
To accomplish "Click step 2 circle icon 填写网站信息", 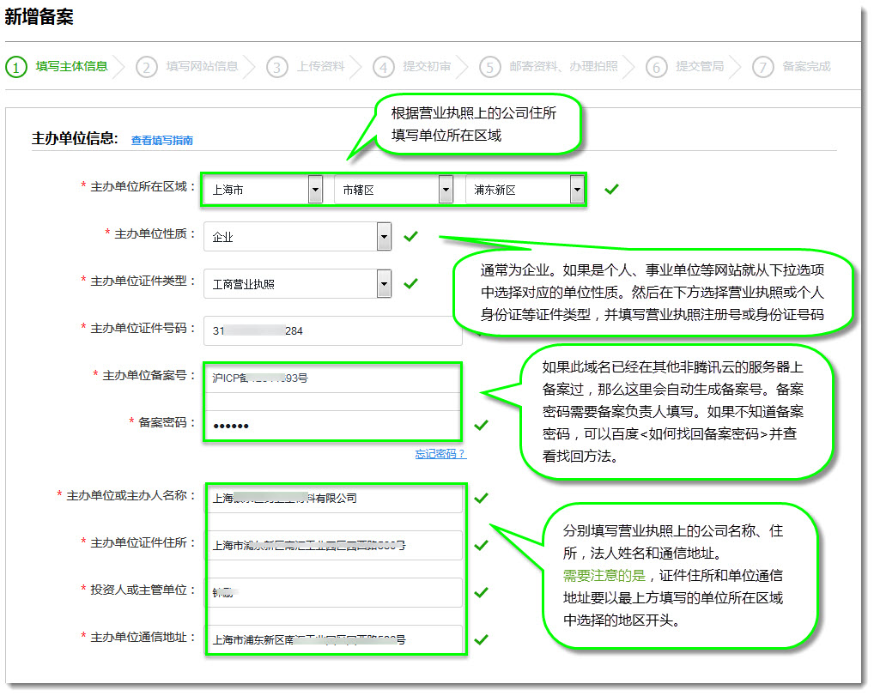I will click(147, 67).
